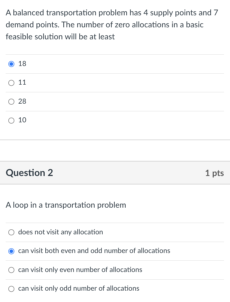
Task: Select 'can visit only odd number of allocations'
Action: click(x=78, y=288)
